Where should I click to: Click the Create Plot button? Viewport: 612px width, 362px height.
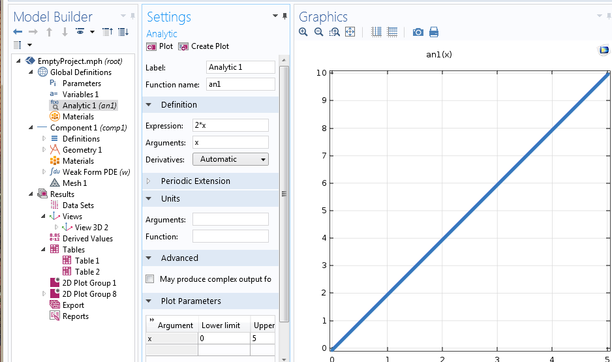point(204,46)
